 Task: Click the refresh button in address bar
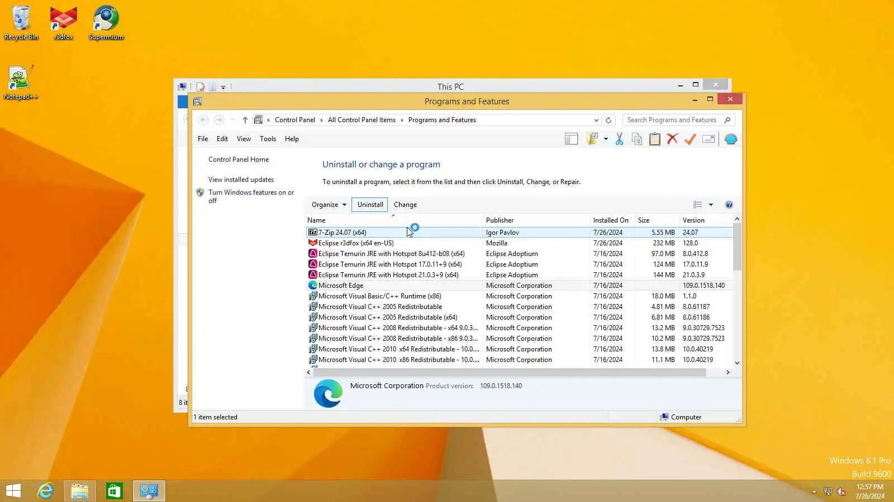pyautogui.click(x=608, y=120)
